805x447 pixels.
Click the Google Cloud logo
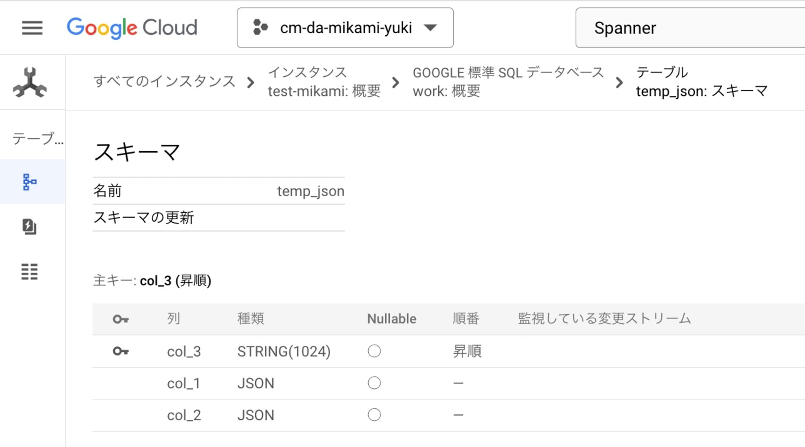[132, 28]
